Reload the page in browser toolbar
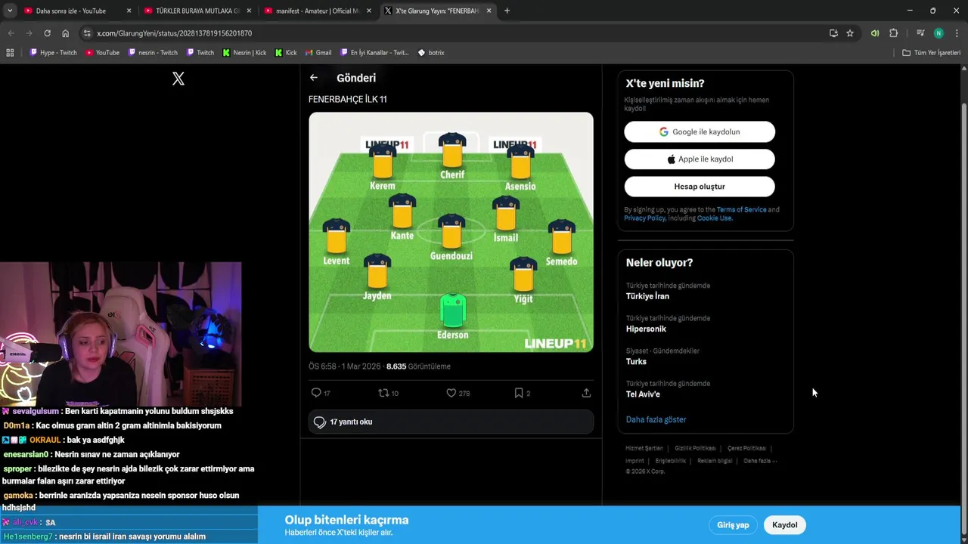 click(x=47, y=33)
